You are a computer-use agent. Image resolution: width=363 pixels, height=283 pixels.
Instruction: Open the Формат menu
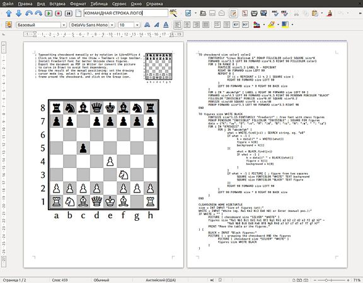click(78, 4)
